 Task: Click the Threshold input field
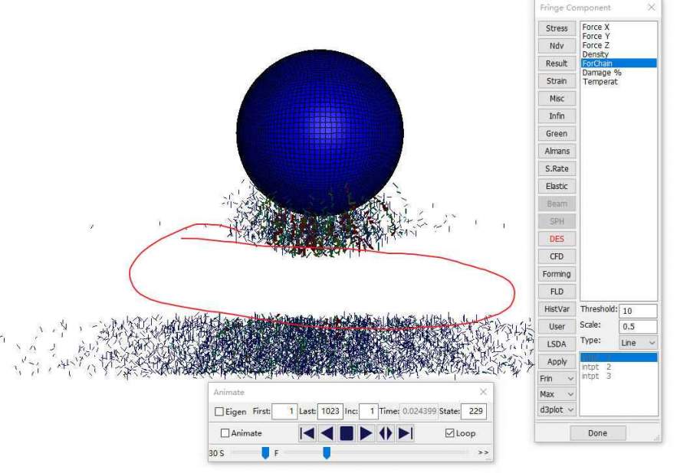coord(638,311)
